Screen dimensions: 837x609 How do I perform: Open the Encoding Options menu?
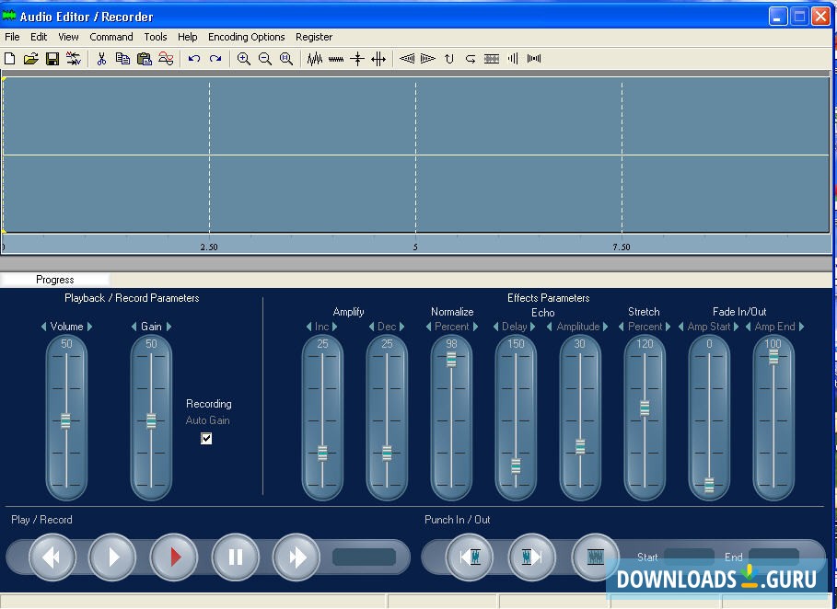[x=246, y=37]
